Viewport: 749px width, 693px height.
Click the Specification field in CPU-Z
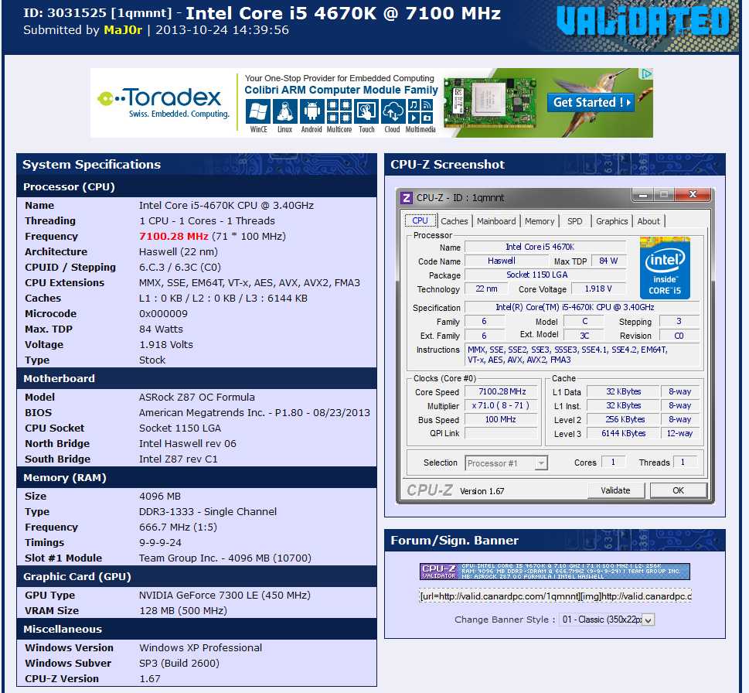(x=582, y=307)
